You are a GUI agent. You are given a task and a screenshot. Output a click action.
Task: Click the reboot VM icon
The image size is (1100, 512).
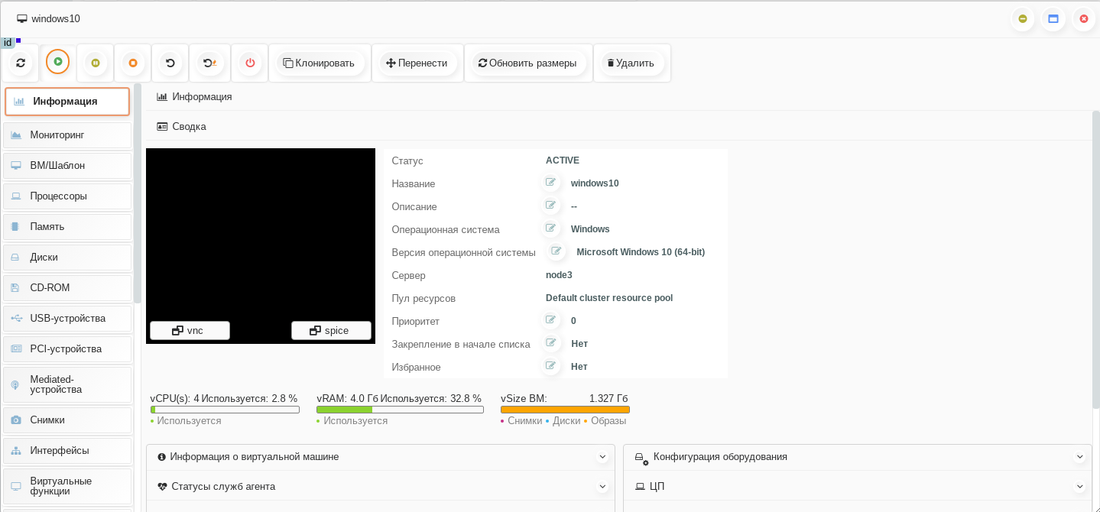tap(170, 63)
